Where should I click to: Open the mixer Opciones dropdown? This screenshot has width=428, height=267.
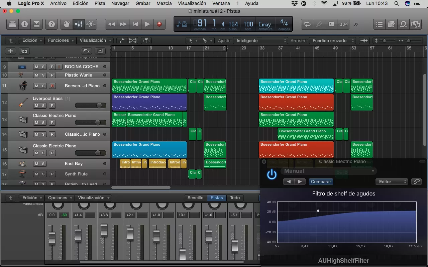[60, 198]
